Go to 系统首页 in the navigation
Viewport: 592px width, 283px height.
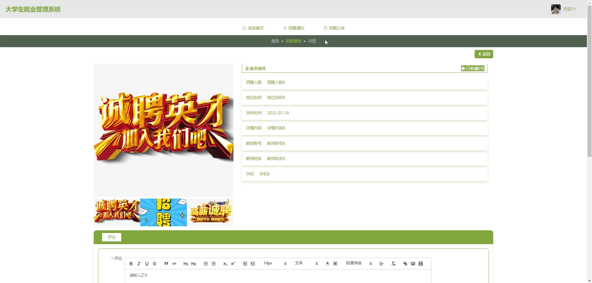(253, 28)
